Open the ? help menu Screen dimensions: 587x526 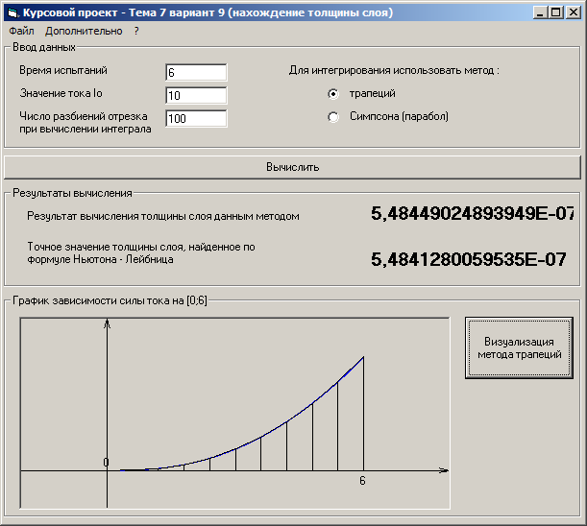pos(136,31)
